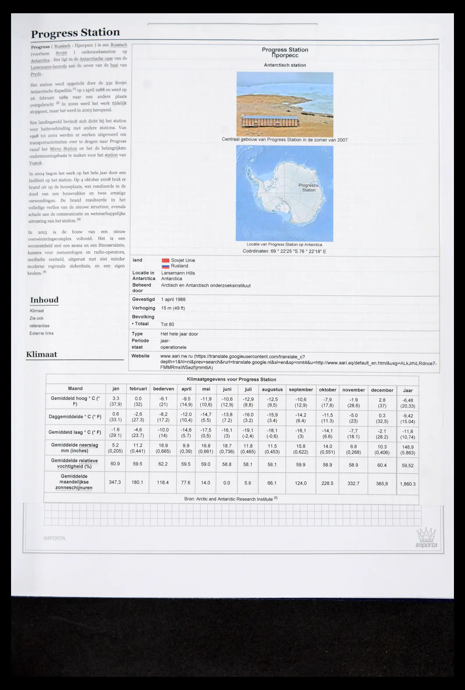Select Zie ook in the Inhoud list
The height and width of the screenshot is (690, 465).
point(37,318)
